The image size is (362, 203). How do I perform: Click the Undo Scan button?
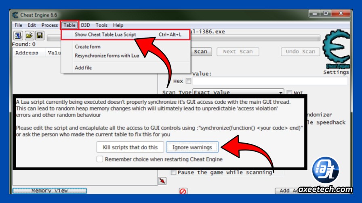(300, 52)
